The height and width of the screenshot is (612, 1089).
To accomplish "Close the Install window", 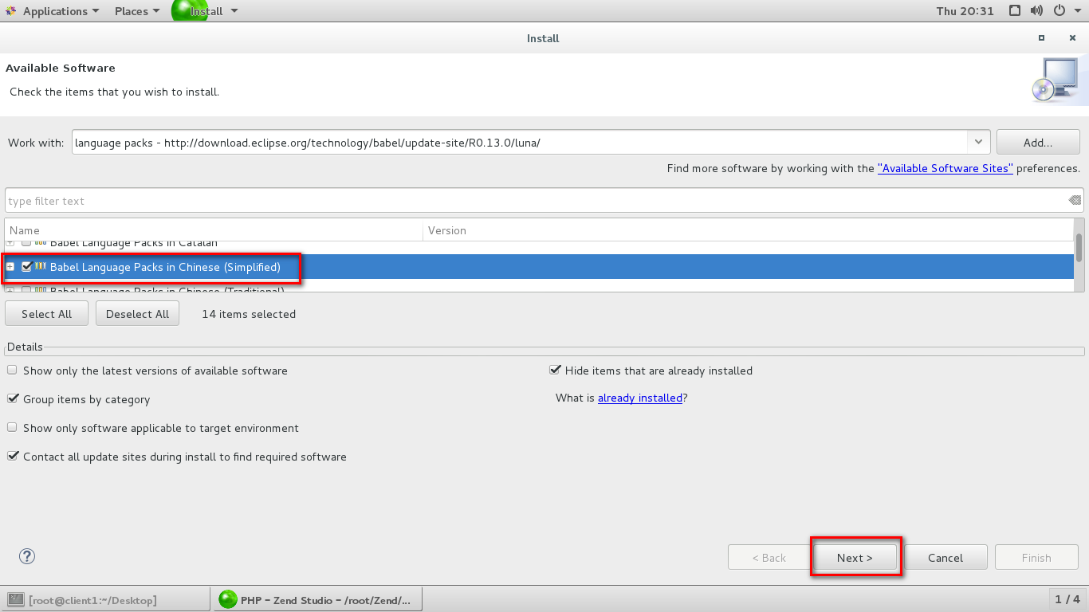I will (x=1072, y=38).
